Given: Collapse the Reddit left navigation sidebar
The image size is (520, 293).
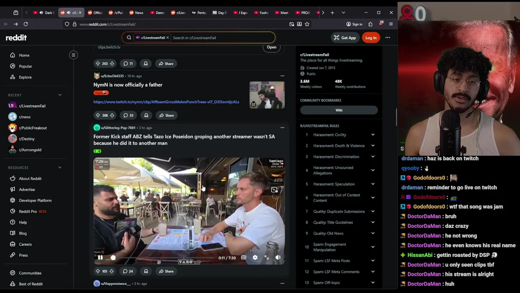Looking at the screenshot, I should tap(74, 55).
